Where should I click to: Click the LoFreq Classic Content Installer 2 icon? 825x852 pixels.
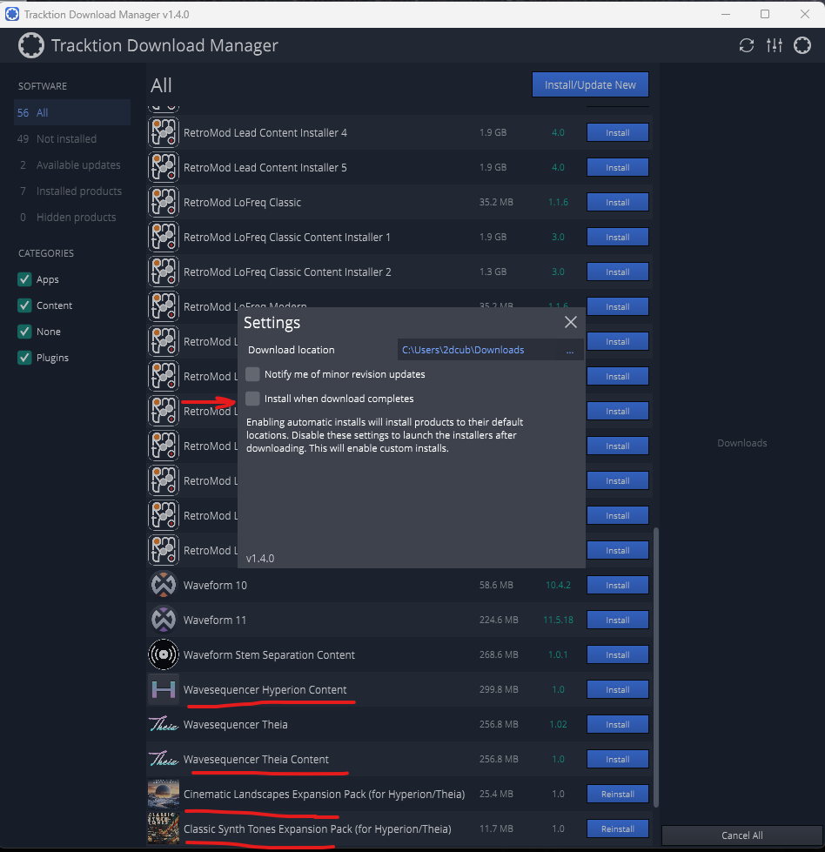(164, 272)
